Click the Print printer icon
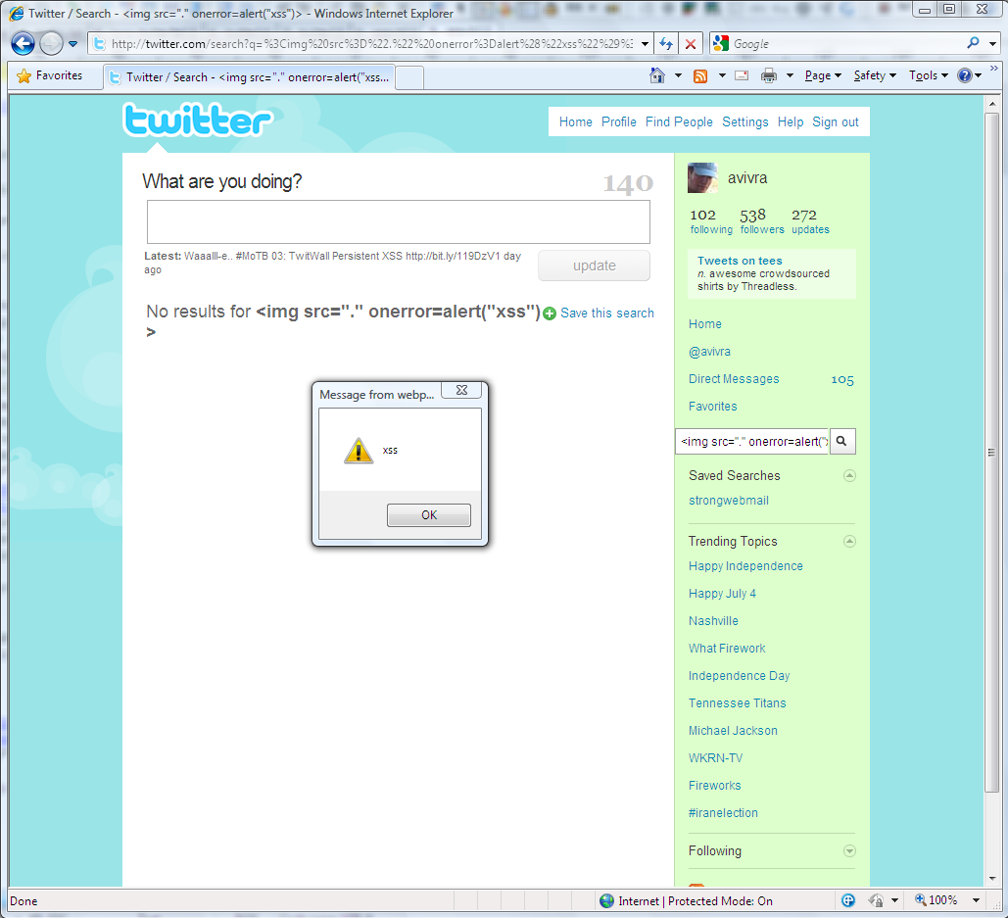1008x918 pixels. pos(768,75)
